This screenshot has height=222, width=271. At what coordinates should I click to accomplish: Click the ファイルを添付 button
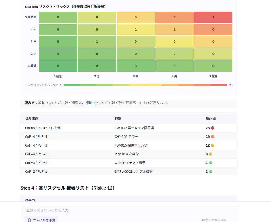(41, 220)
